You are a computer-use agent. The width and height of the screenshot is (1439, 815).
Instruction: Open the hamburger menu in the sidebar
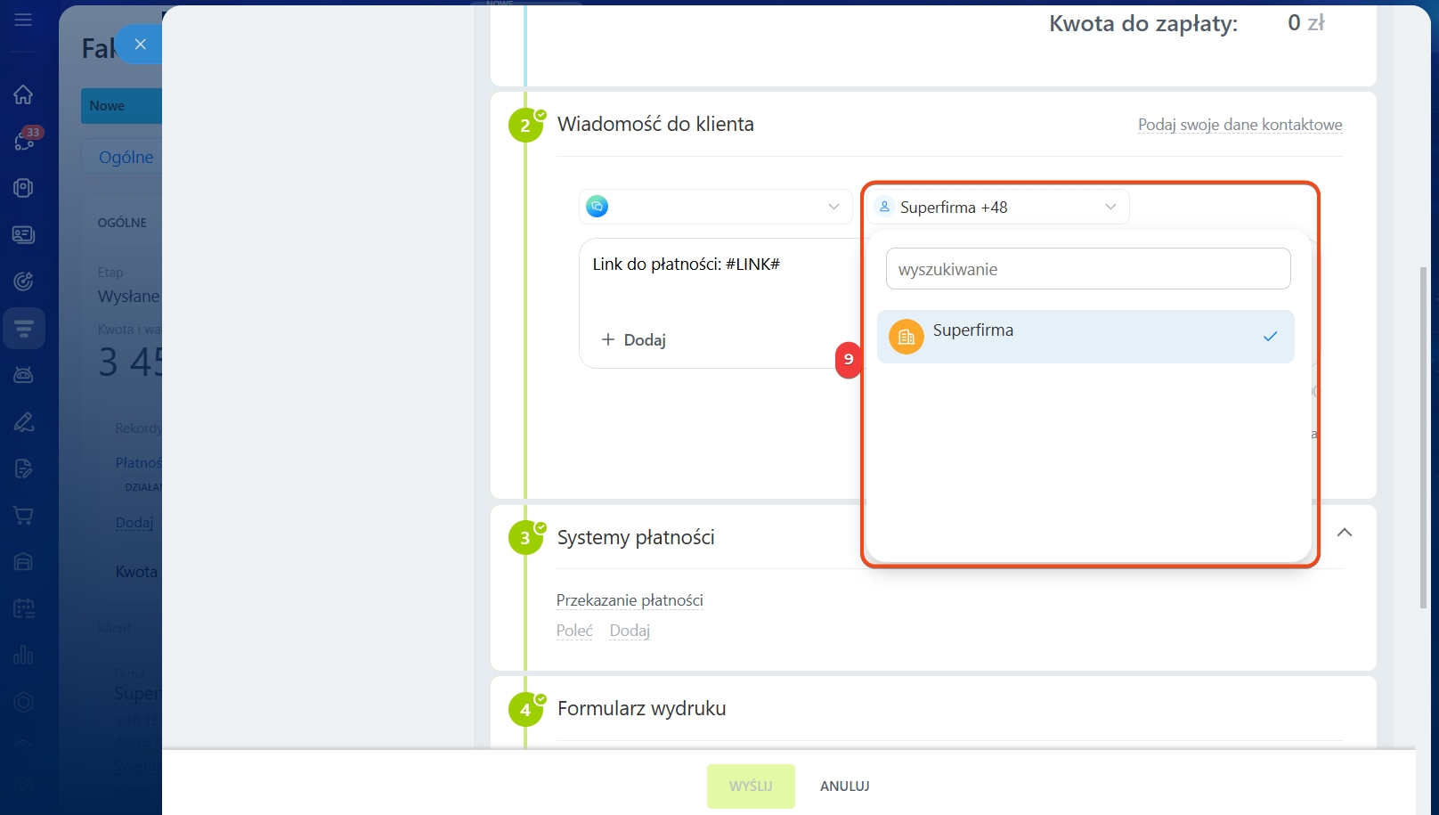(x=23, y=20)
